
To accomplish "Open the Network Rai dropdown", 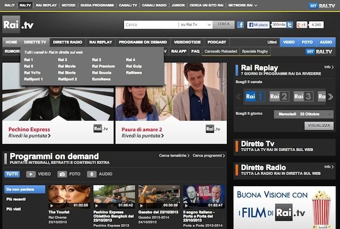I will click(242, 6).
